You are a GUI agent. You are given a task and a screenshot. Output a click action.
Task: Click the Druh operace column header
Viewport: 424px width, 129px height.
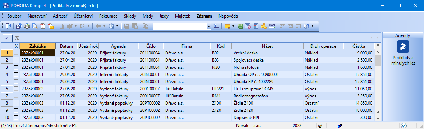323,46
